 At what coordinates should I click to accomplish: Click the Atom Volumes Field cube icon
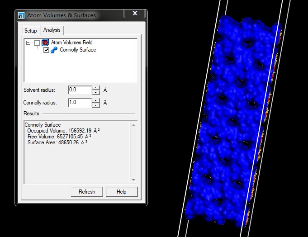45,43
